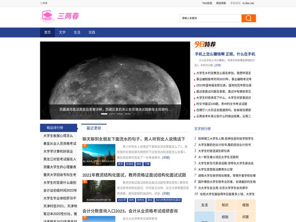Click the 知识 category tile
The height and width of the screenshot is (222, 296).
[x=225, y=205]
